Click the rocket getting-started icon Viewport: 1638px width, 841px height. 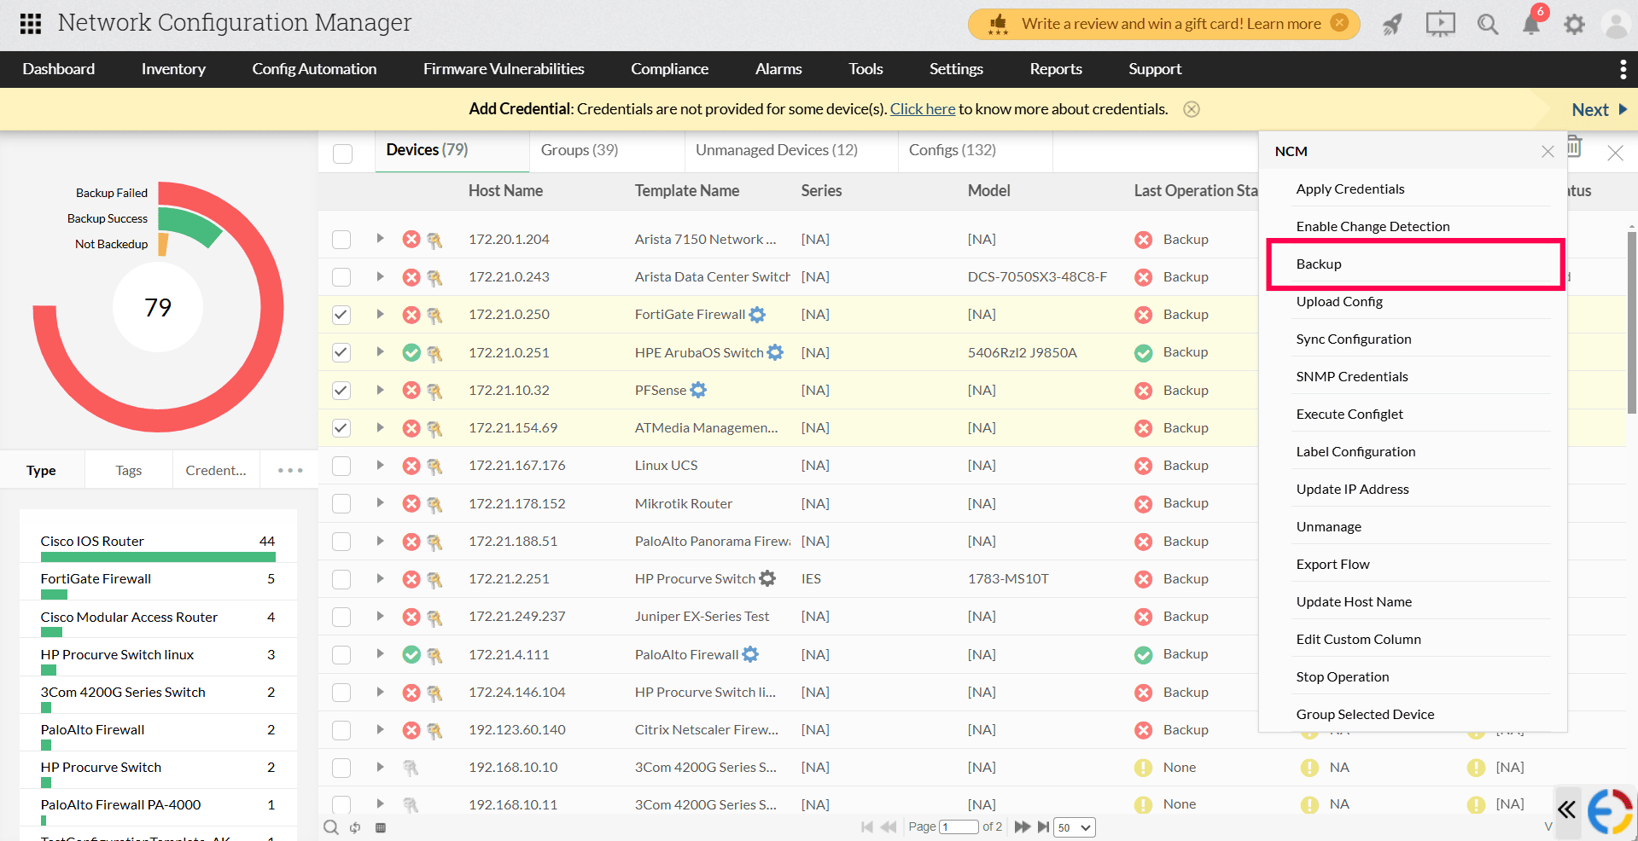1391,25
